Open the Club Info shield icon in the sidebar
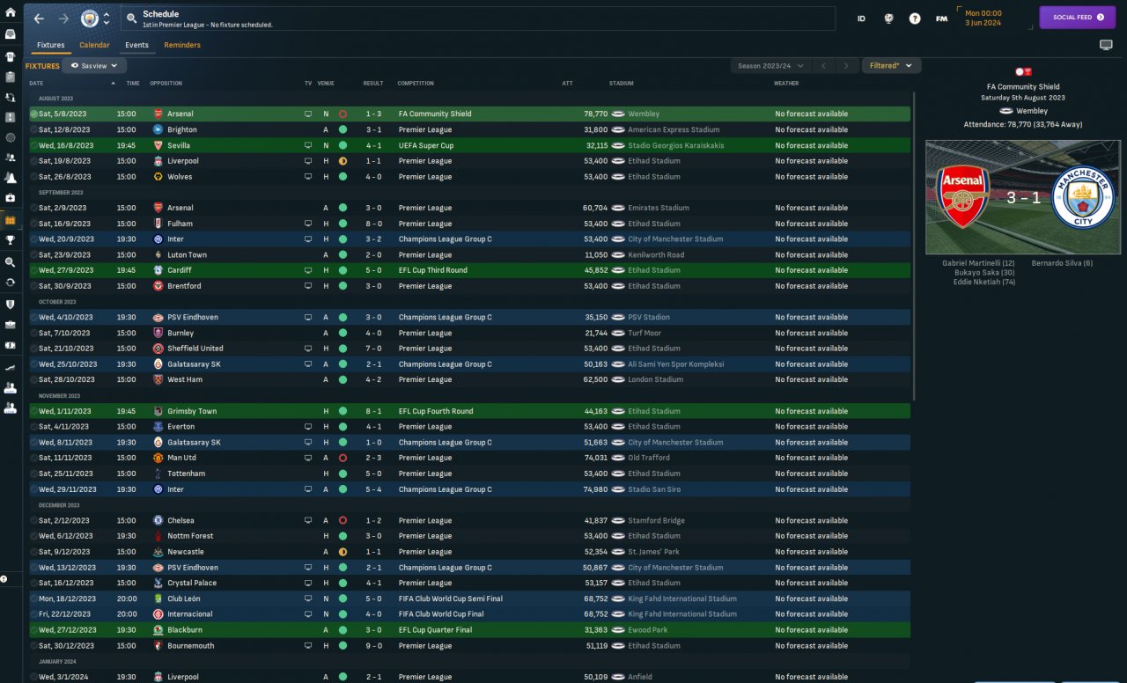The height and width of the screenshot is (683, 1127). [x=11, y=304]
